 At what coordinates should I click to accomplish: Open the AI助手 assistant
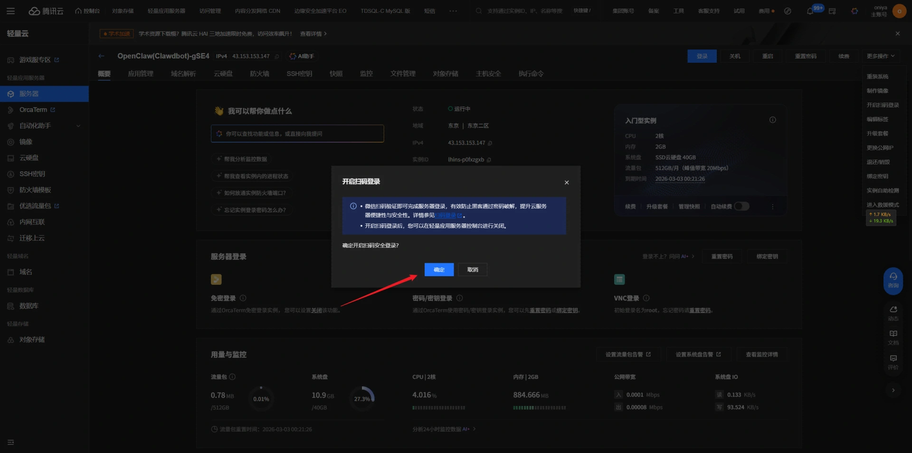point(302,56)
